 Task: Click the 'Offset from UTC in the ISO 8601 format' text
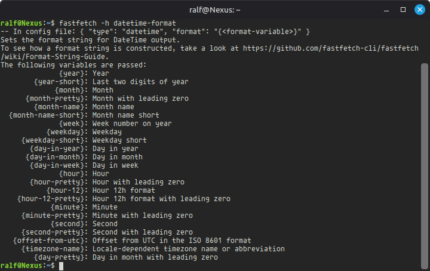[x=171, y=241]
